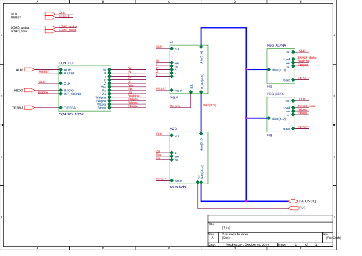Click the OVF output port symbol
Image resolution: width=362 pixels, height=256 pixels.
click(x=293, y=208)
